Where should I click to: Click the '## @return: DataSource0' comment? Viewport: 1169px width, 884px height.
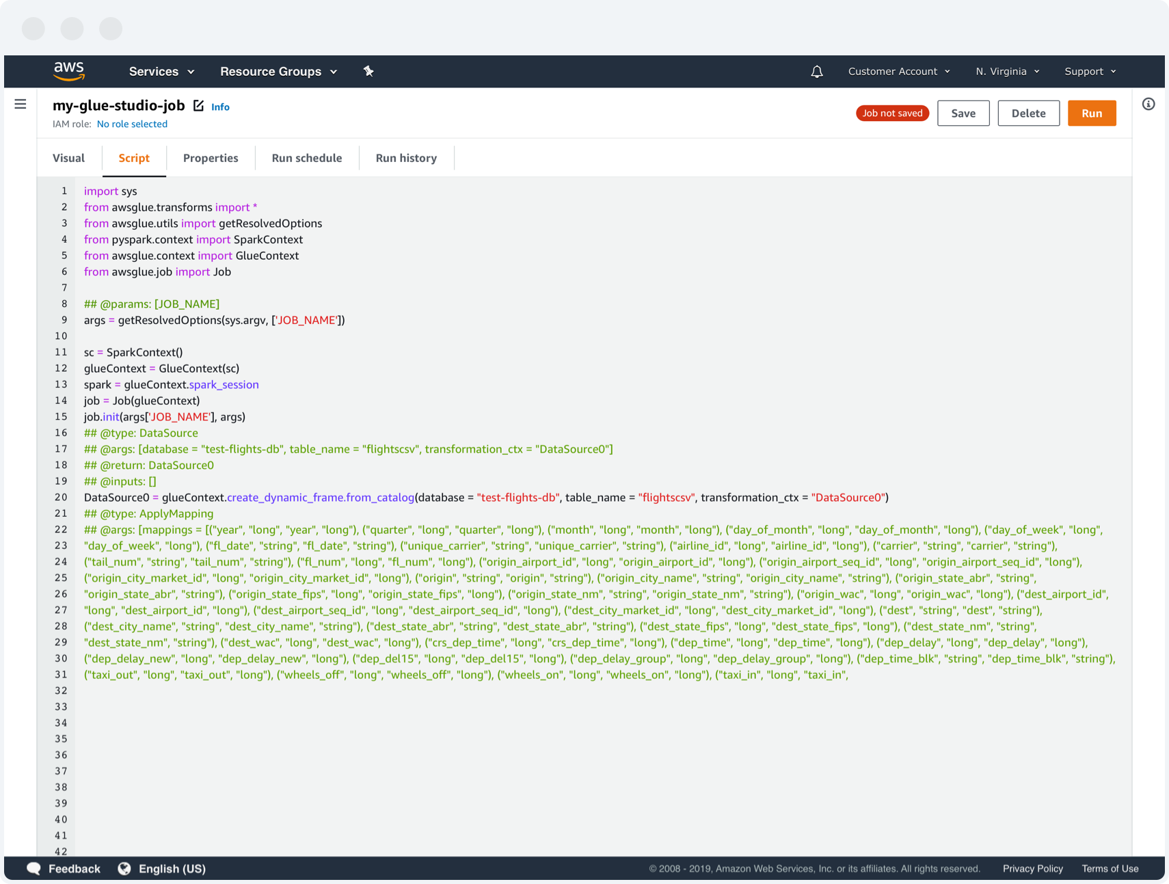pyautogui.click(x=149, y=465)
